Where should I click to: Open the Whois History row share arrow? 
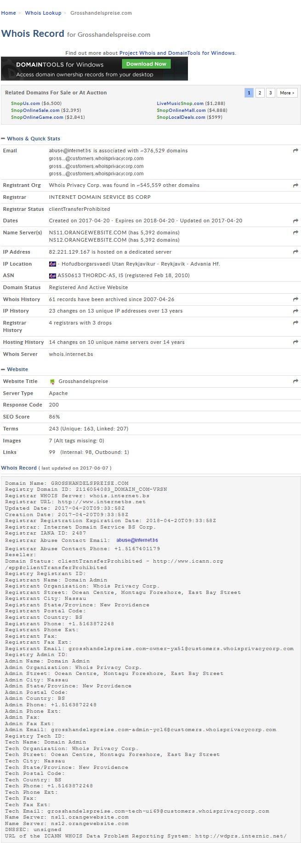[295, 299]
